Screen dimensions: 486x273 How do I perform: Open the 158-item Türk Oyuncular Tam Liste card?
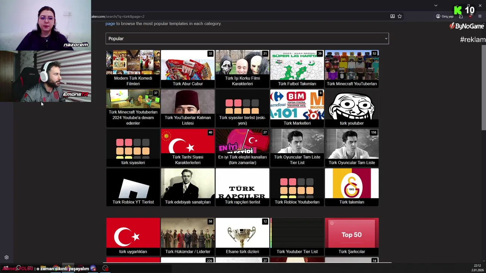(352, 148)
